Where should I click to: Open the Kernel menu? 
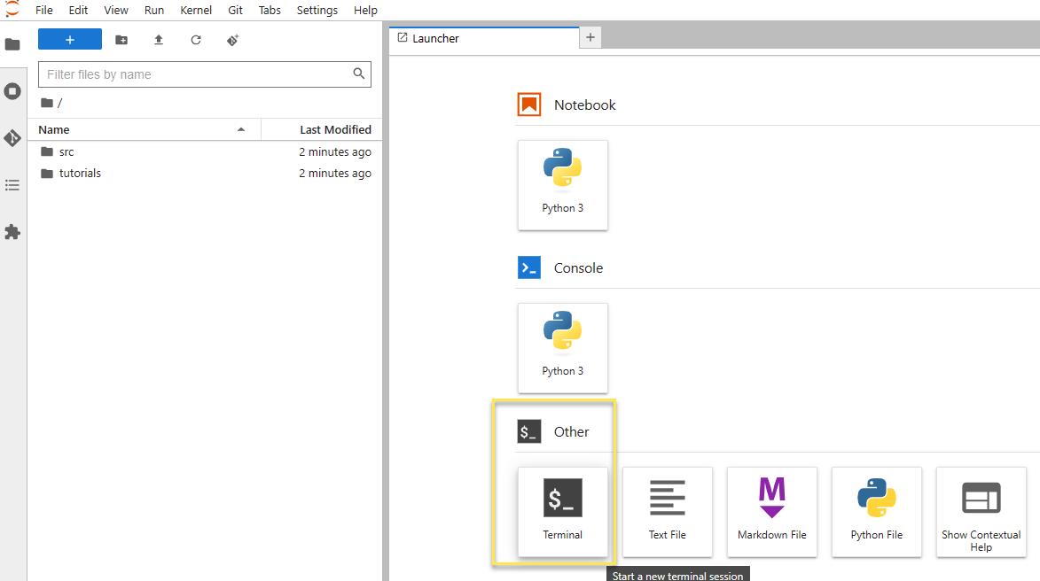point(195,11)
